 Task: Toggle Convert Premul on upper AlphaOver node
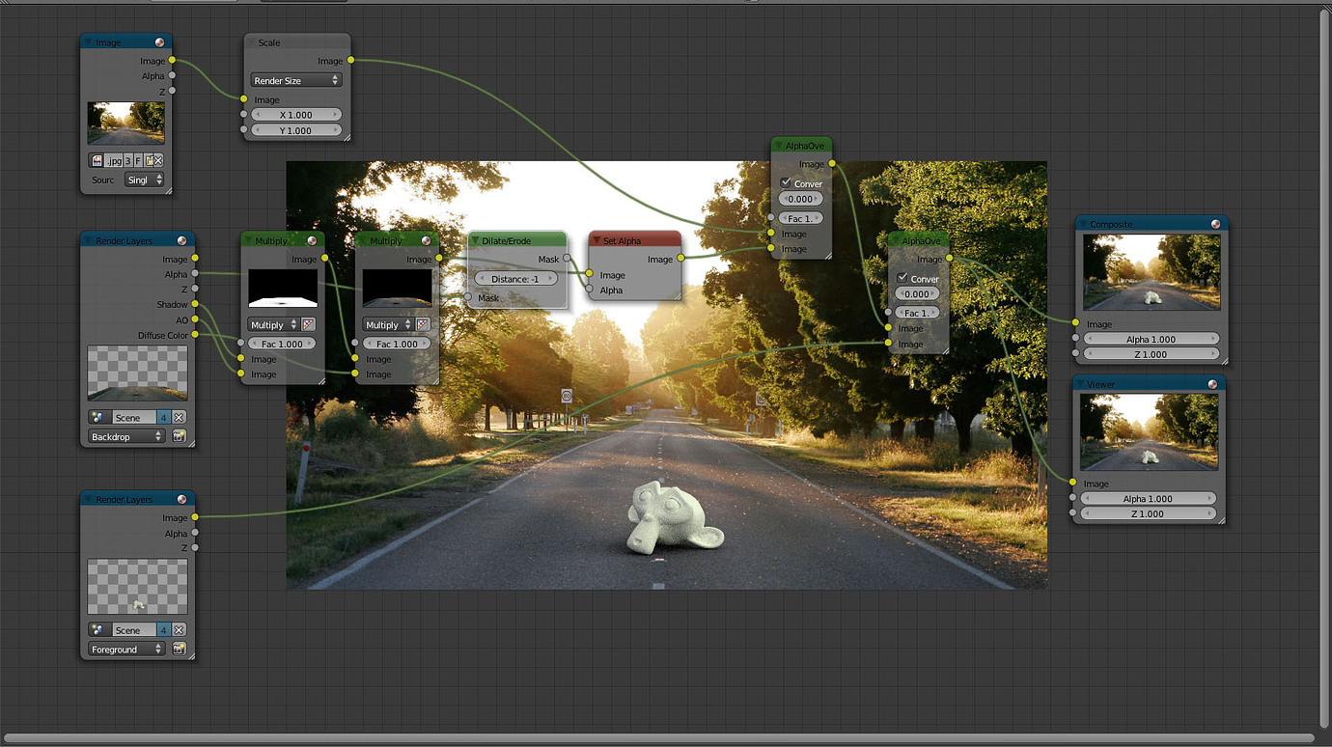point(786,183)
